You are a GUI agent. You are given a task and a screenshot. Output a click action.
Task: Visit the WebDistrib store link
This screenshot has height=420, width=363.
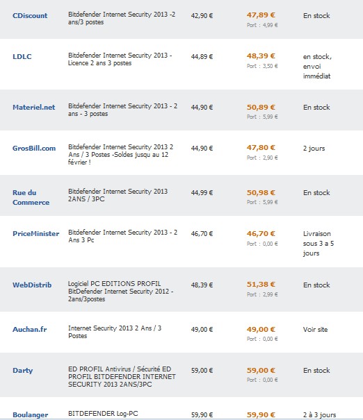click(32, 285)
